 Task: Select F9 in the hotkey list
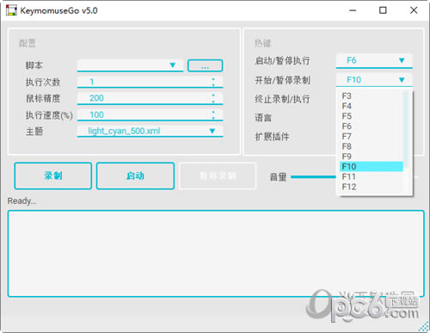pyautogui.click(x=372, y=157)
